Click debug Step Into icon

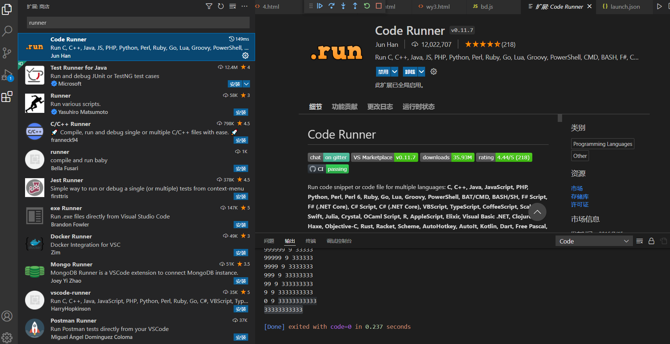click(x=343, y=6)
